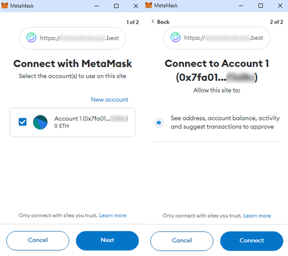288x256 pixels.
Task: Click the Account 1 avatar icon
Action: [x=41, y=122]
